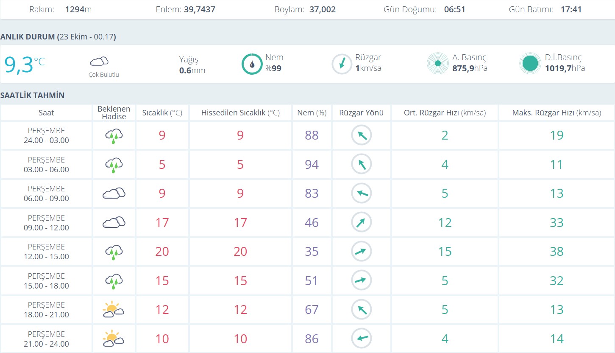
Task: Click the Nem humidity droplet icon
Action: [x=252, y=64]
